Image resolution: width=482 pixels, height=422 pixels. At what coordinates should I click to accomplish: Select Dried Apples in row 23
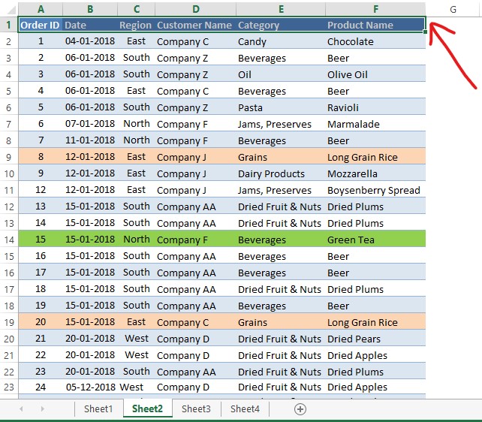click(x=375, y=387)
